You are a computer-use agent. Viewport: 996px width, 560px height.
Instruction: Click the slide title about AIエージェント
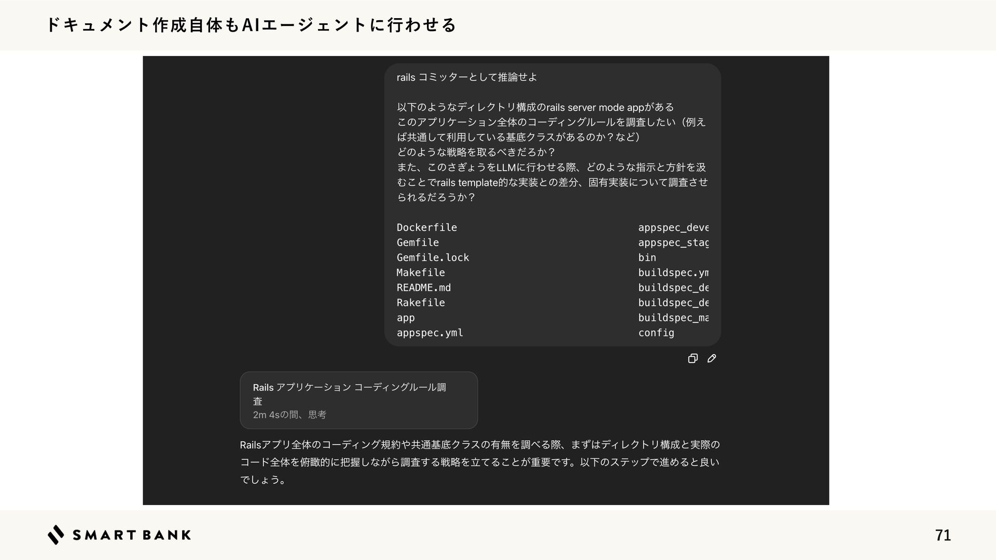tap(251, 24)
